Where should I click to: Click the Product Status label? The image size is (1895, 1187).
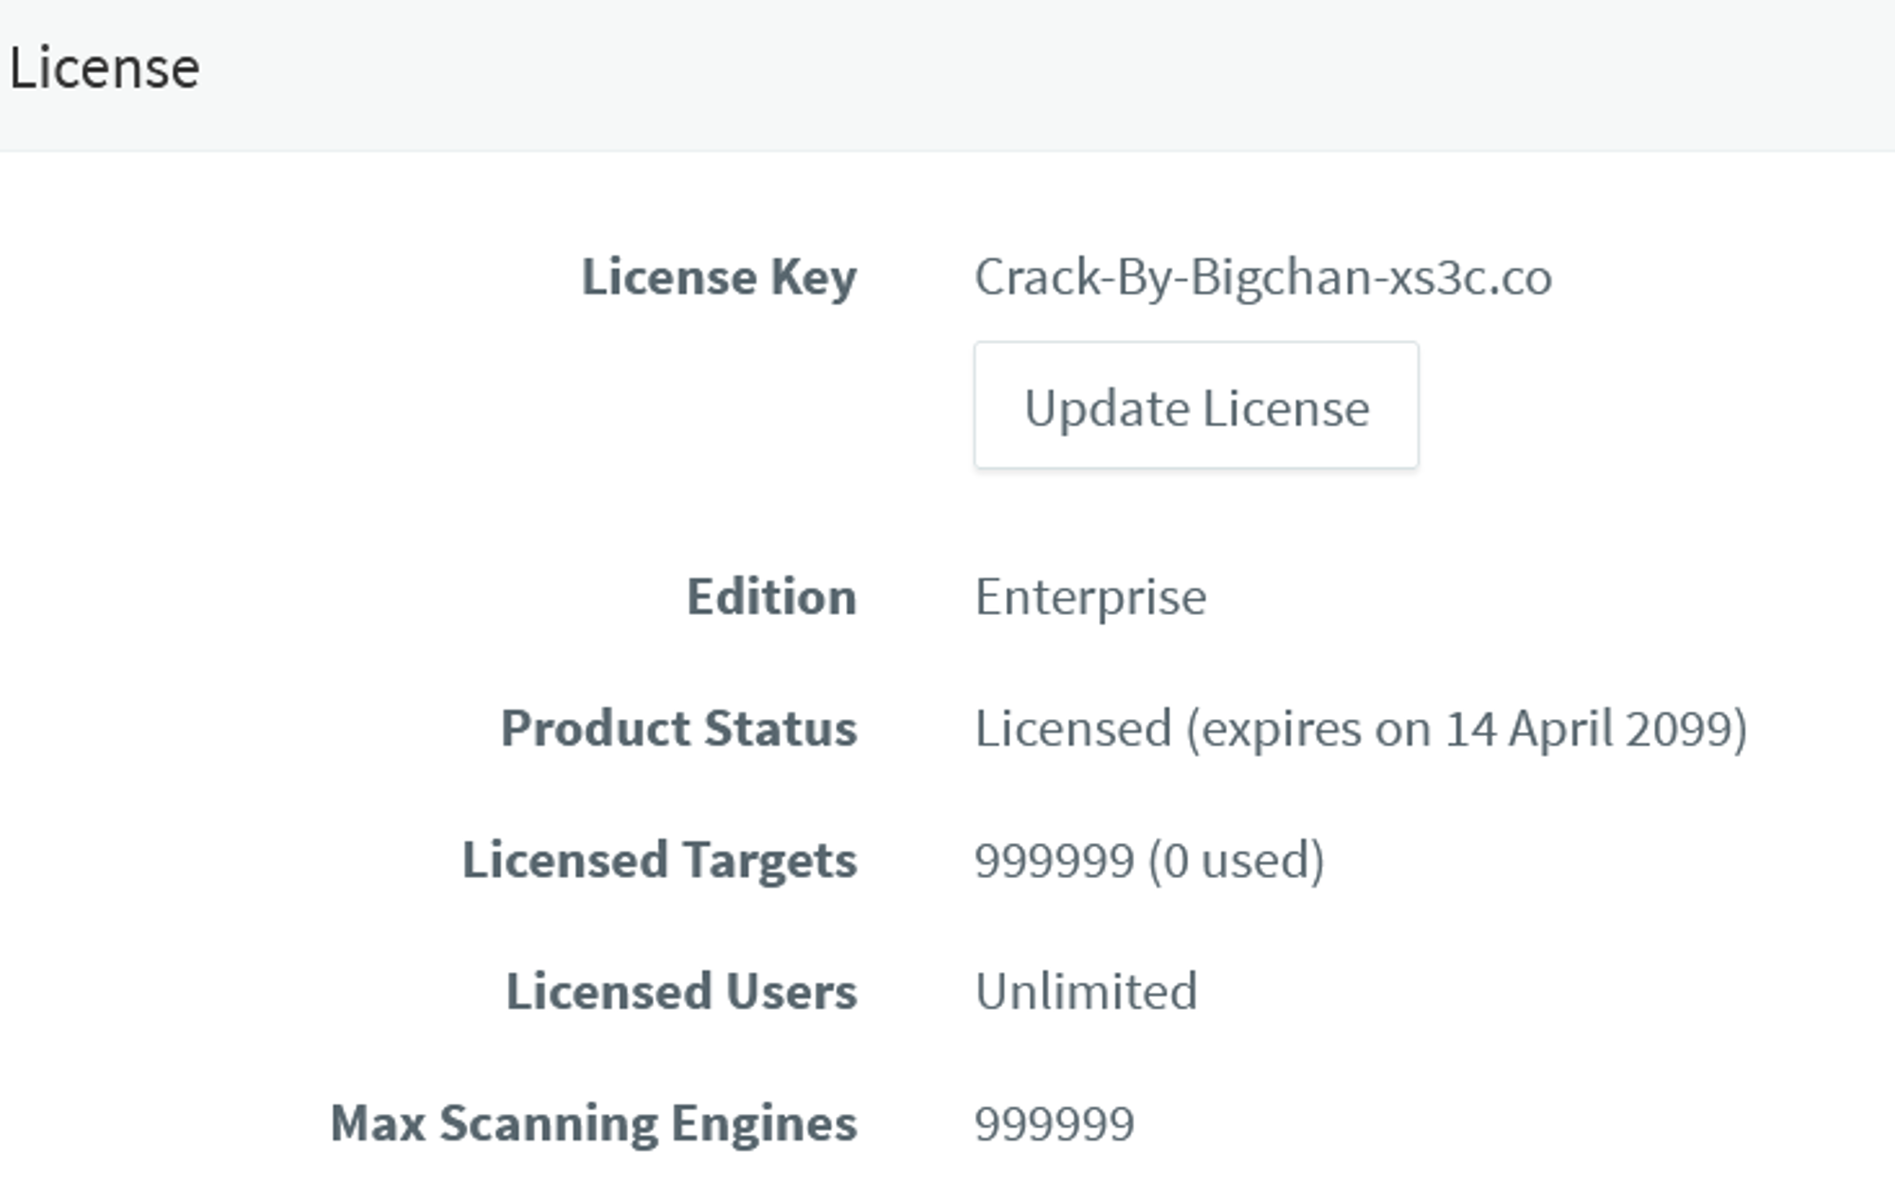678,728
